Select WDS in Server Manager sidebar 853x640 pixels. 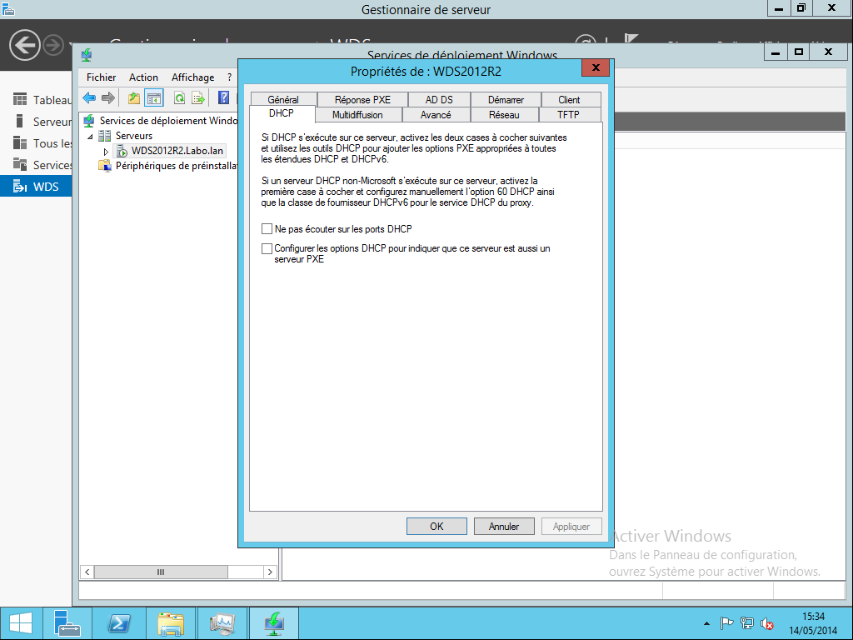[x=36, y=187]
